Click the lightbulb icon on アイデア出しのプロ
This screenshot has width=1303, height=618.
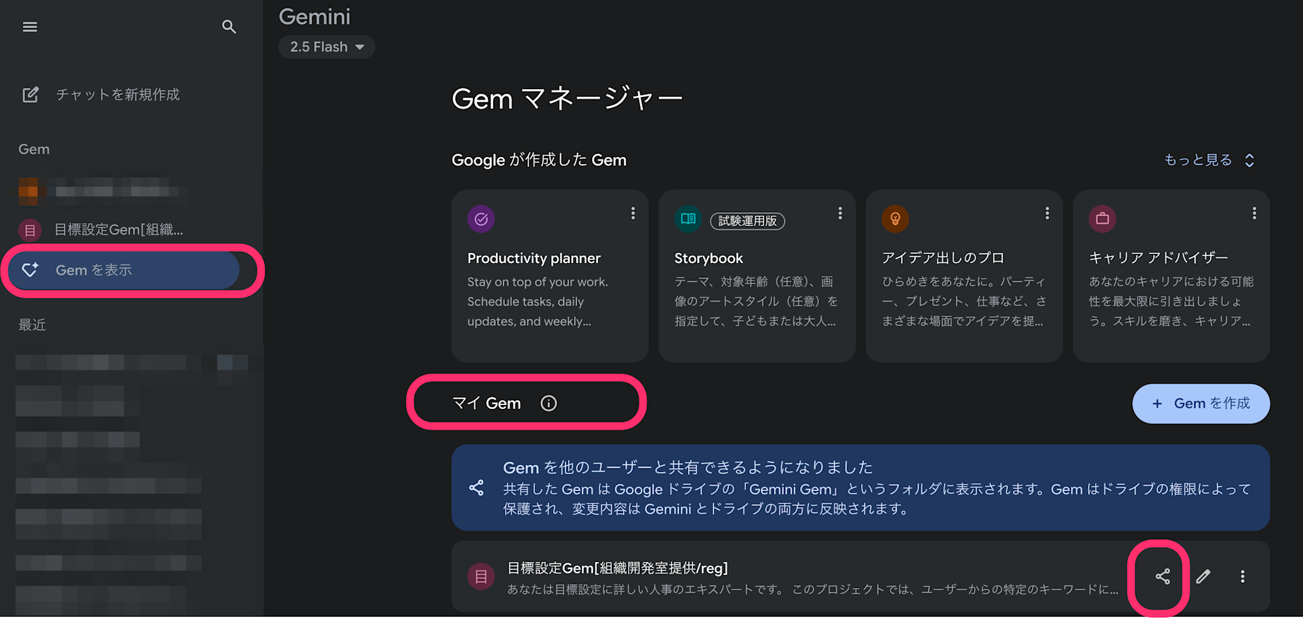pyautogui.click(x=895, y=219)
